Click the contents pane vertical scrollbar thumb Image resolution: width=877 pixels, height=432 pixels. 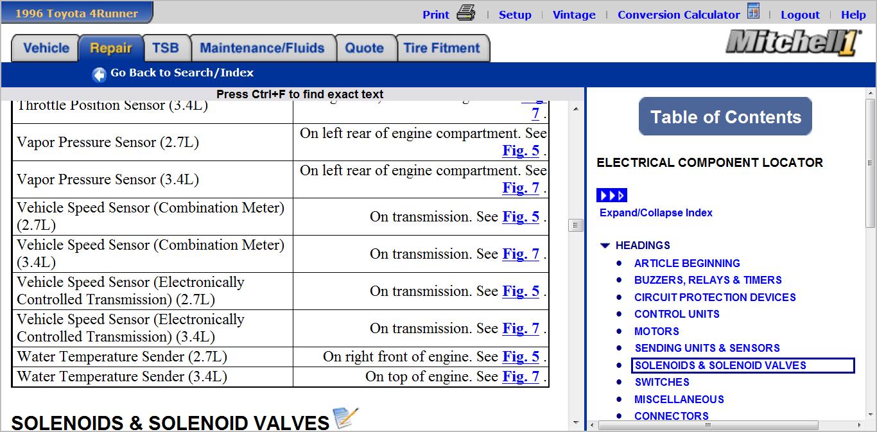tap(870, 163)
